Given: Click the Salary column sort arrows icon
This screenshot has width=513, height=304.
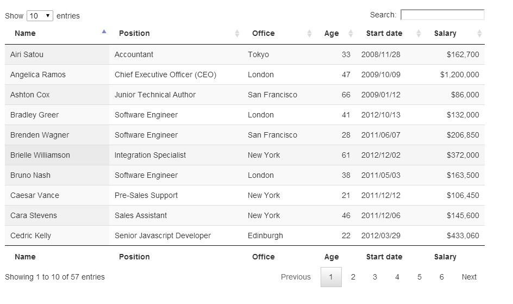Looking at the screenshot, I should [479, 34].
